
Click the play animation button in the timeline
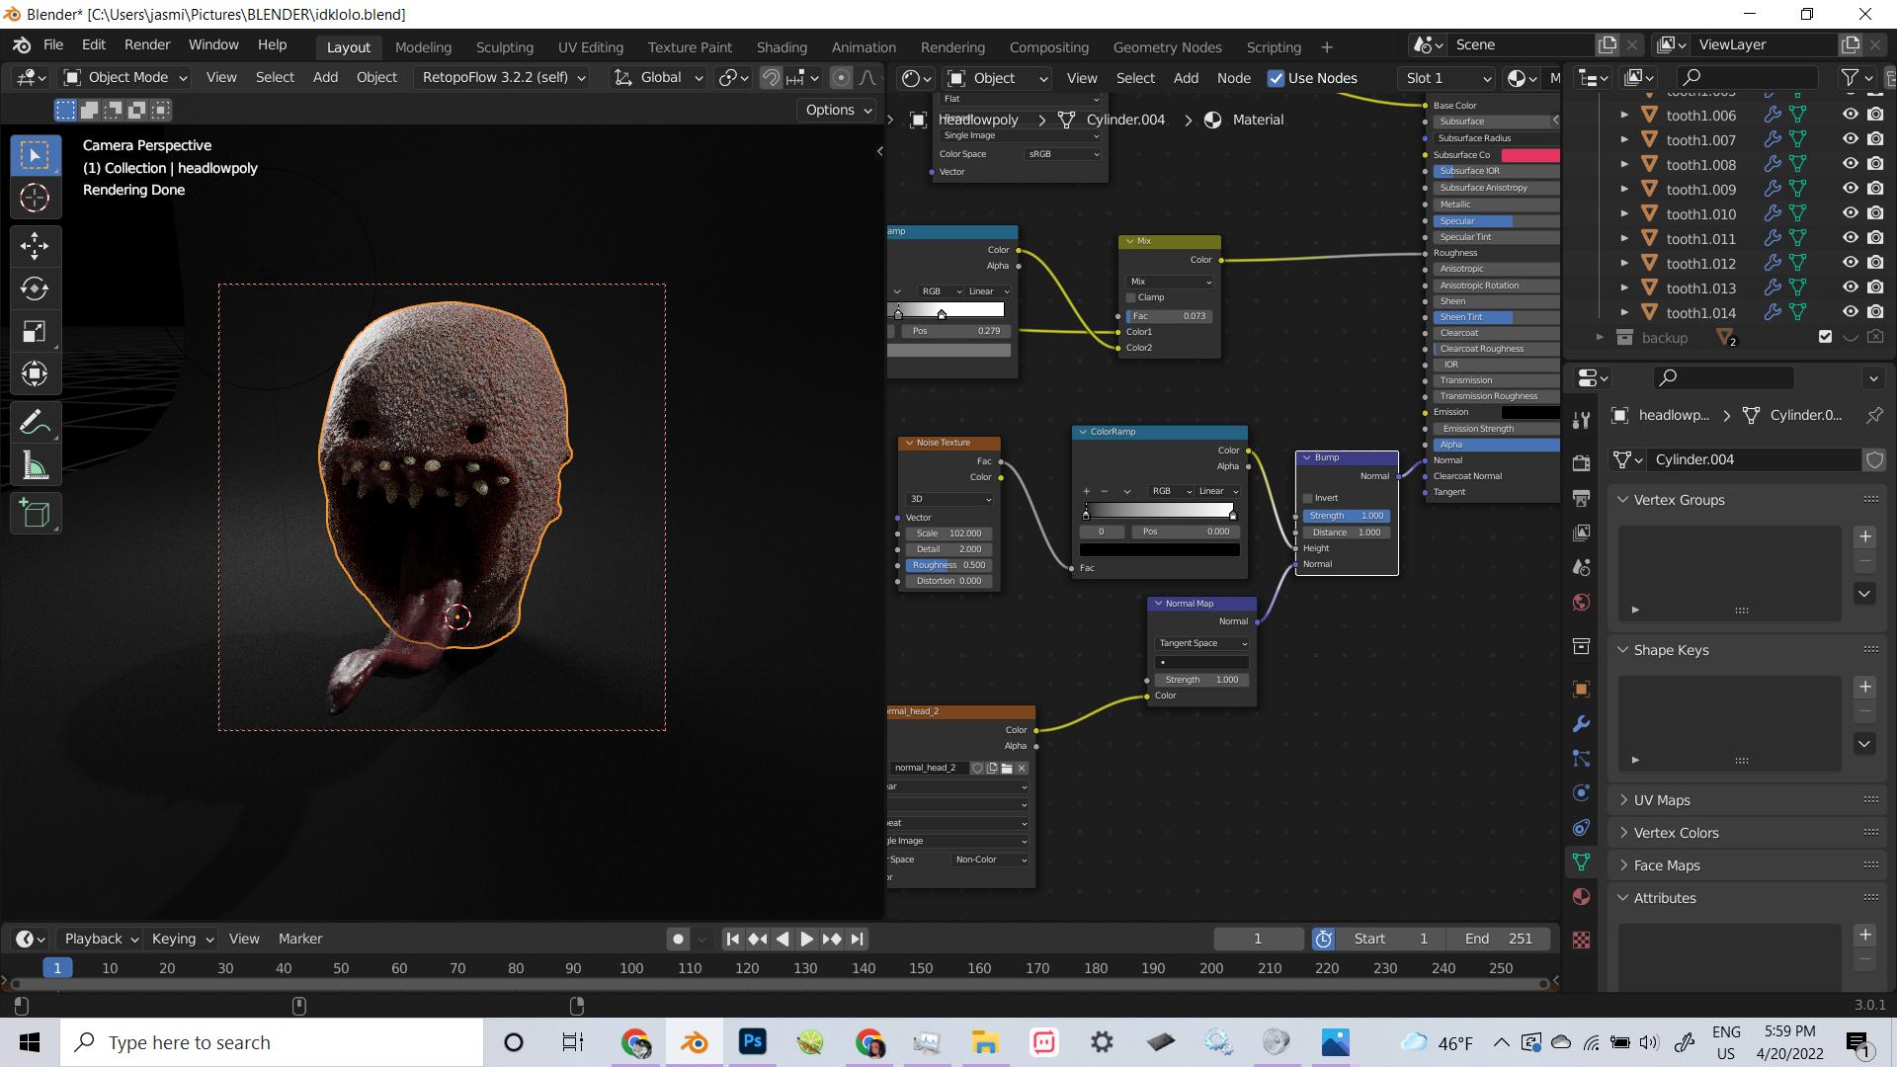(x=806, y=939)
